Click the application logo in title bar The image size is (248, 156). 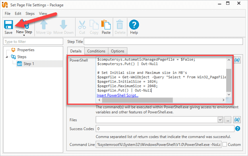point(5,5)
